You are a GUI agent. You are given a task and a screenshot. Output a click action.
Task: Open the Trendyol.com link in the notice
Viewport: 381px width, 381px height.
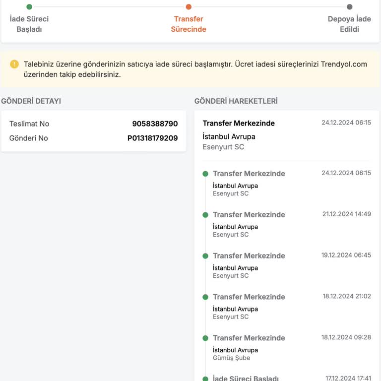click(x=344, y=64)
